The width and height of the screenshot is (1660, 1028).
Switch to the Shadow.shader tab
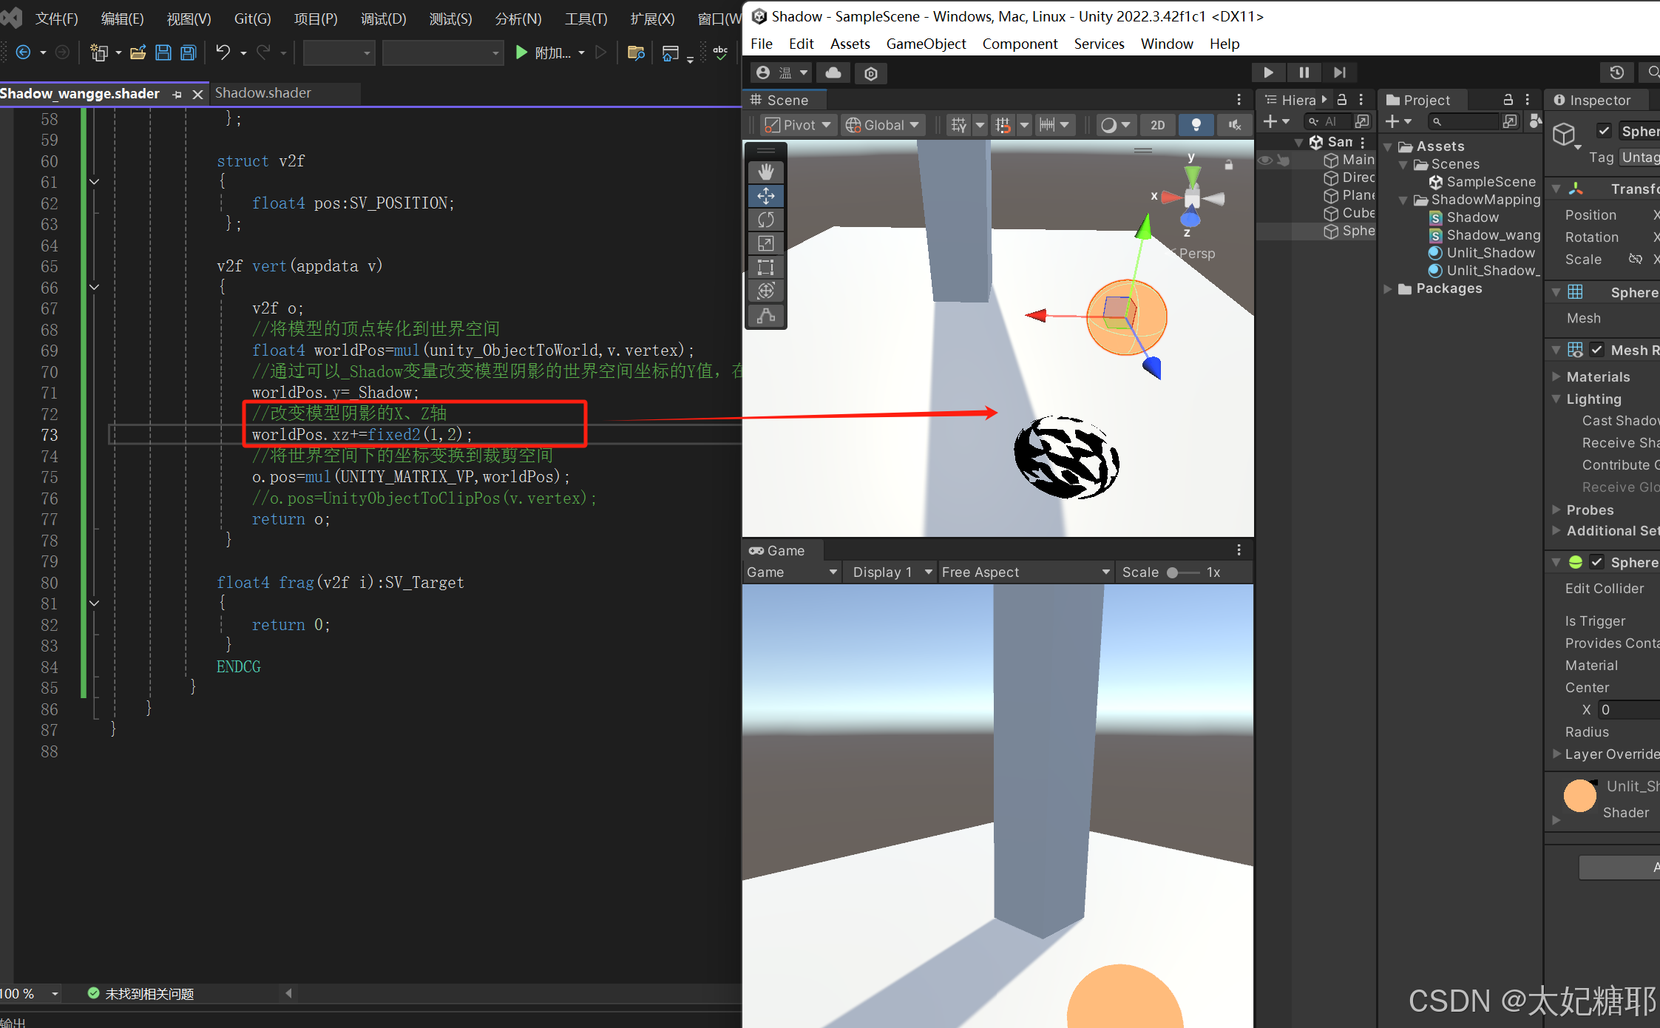pos(263,92)
